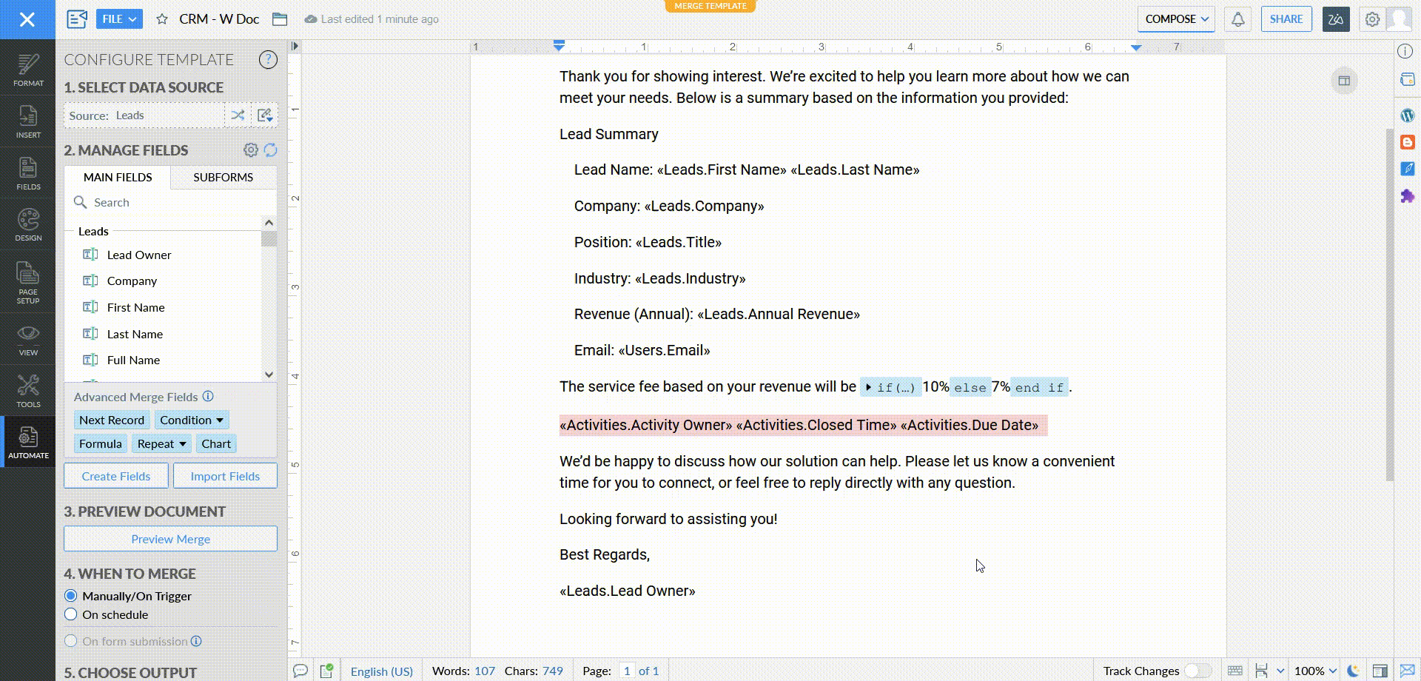Switch to the SUBFORMS tab

223,178
